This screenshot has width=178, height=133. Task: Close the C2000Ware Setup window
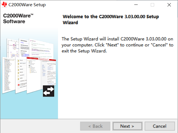[x=169, y=5]
